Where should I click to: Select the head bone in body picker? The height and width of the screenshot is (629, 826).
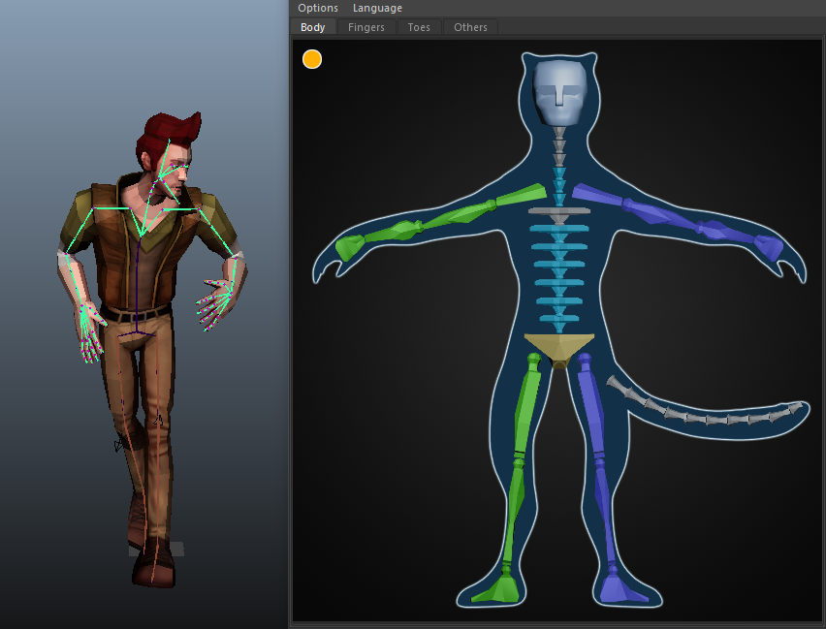pyautogui.click(x=561, y=91)
